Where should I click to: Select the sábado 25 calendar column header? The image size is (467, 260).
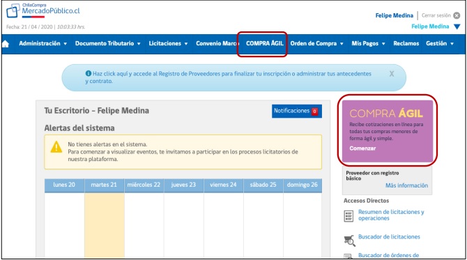click(x=263, y=185)
